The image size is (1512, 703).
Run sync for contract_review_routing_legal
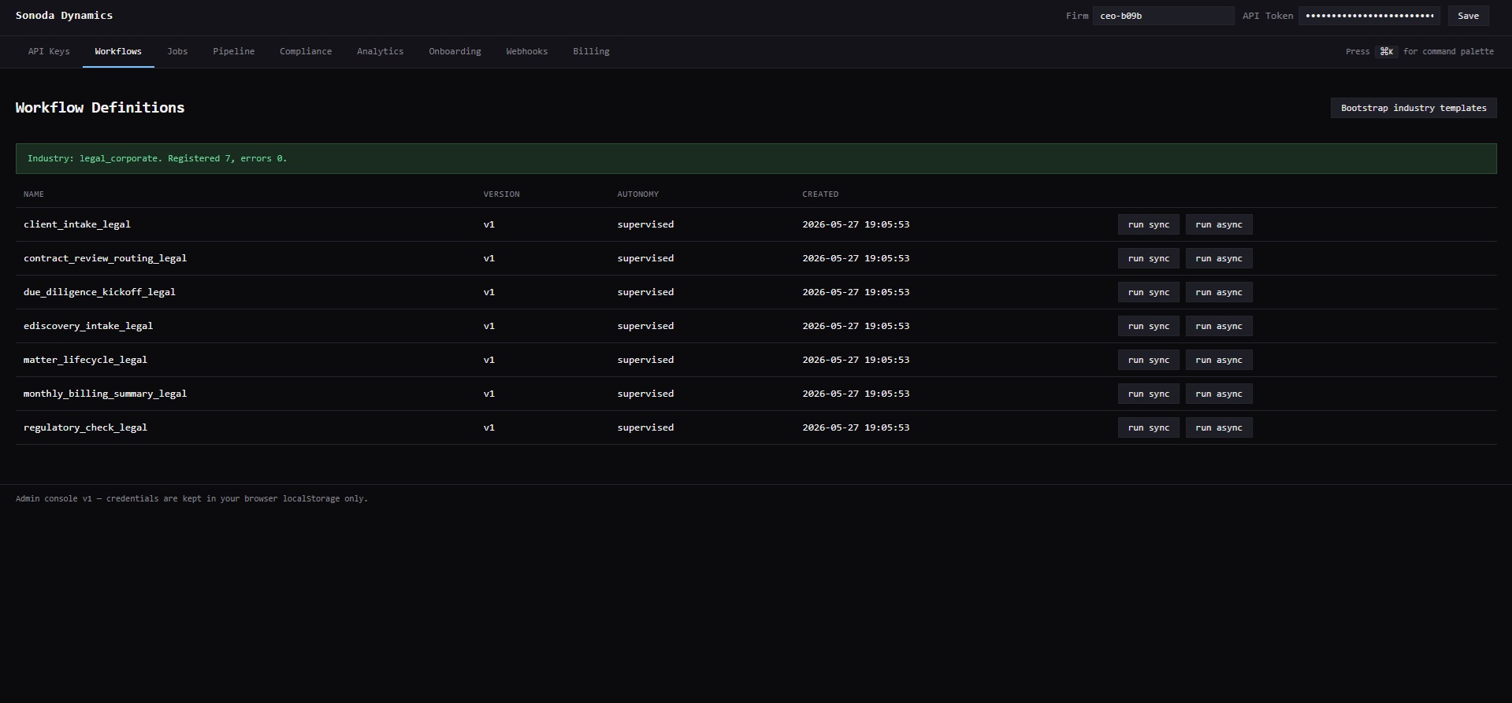[x=1148, y=258]
